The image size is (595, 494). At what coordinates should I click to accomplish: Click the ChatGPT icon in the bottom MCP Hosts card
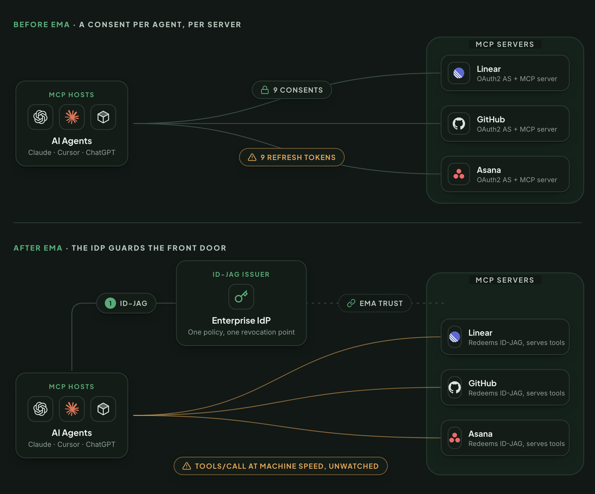(40, 409)
